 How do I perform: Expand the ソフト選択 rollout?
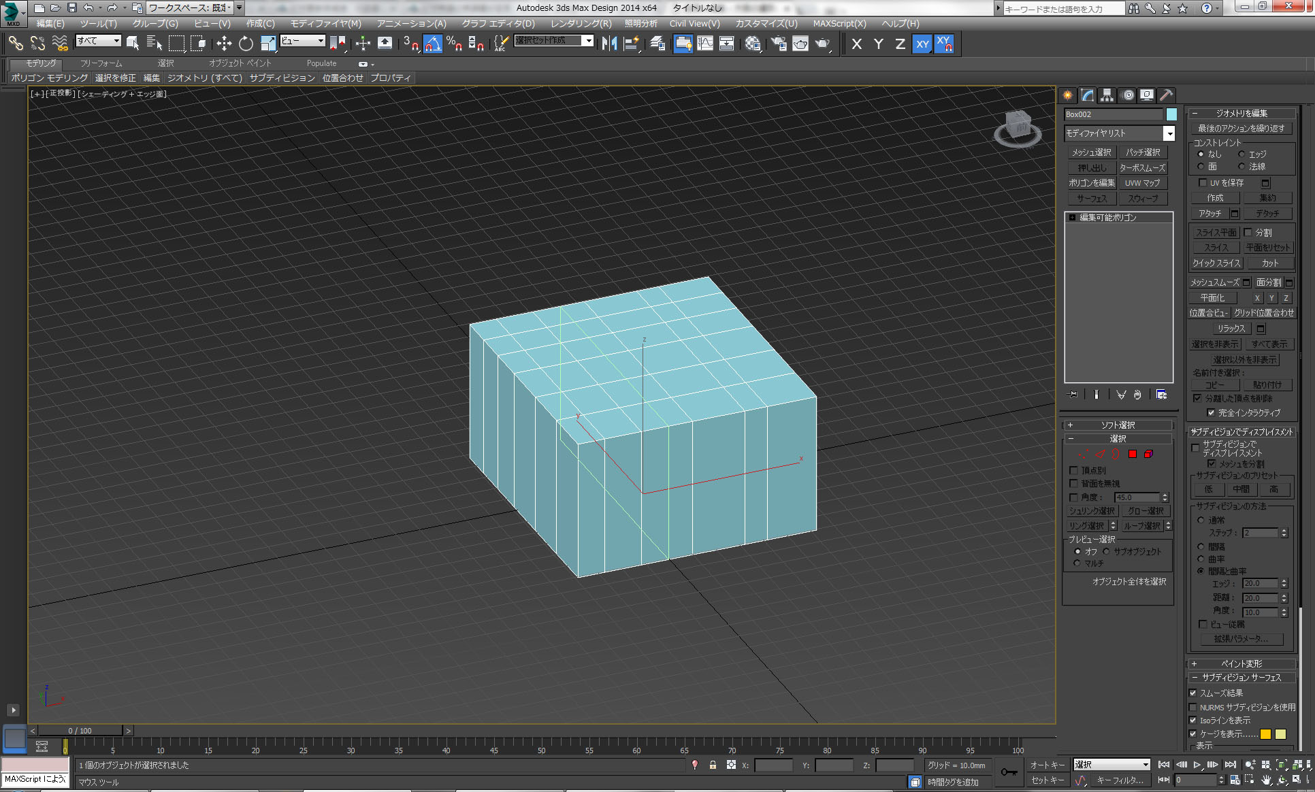pyautogui.click(x=1118, y=425)
